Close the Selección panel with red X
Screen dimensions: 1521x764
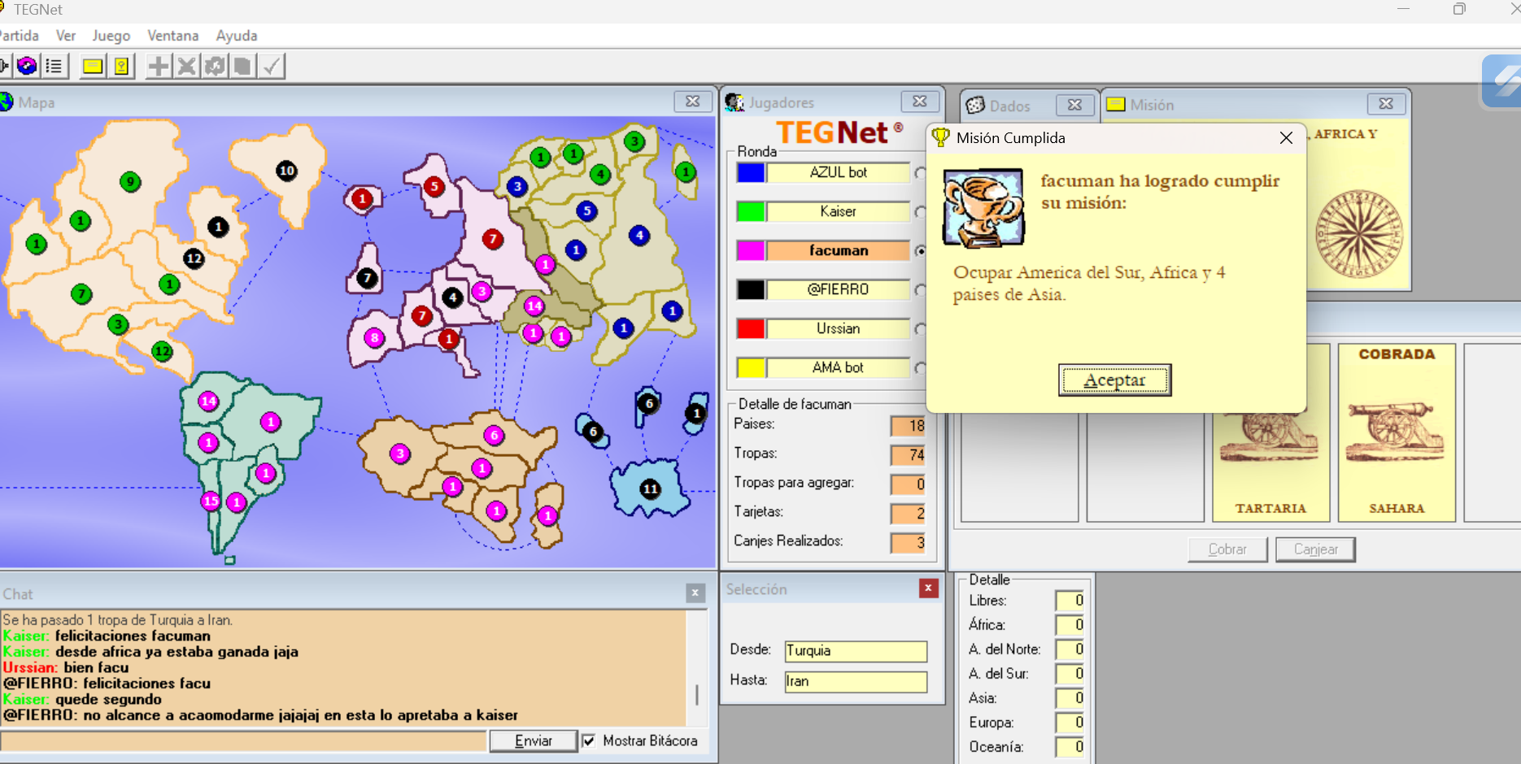pos(928,588)
